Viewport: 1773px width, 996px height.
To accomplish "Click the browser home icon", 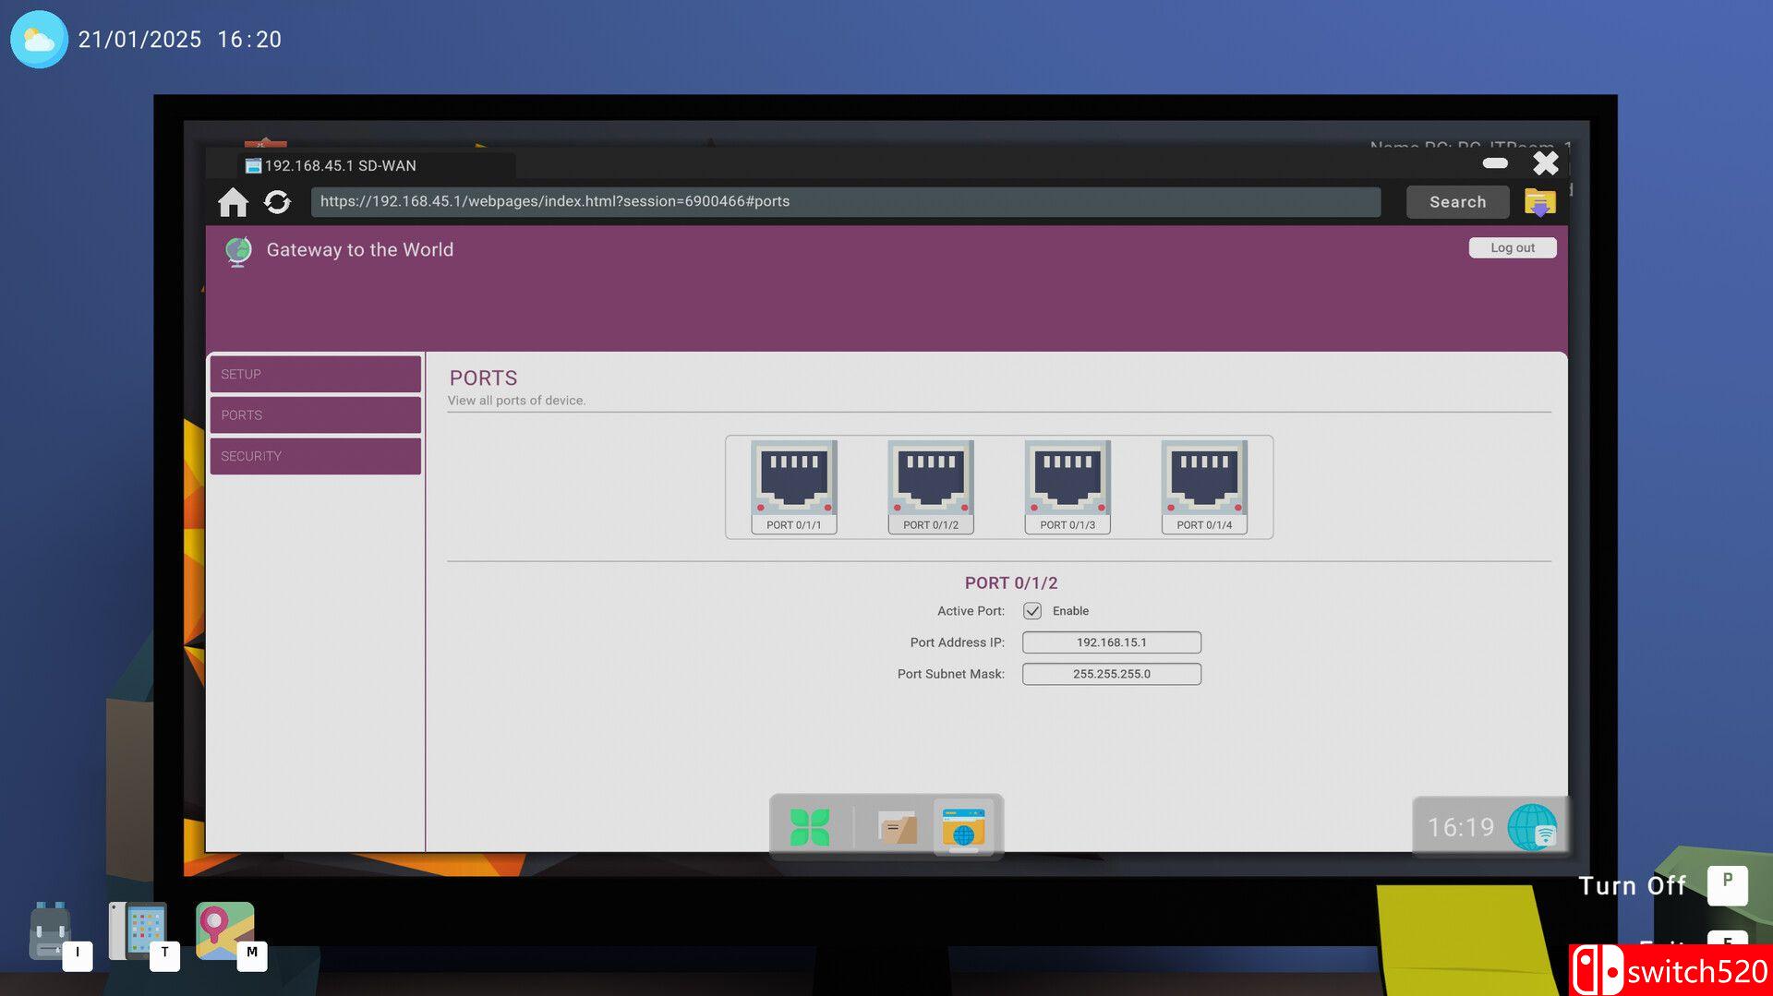I will (233, 201).
